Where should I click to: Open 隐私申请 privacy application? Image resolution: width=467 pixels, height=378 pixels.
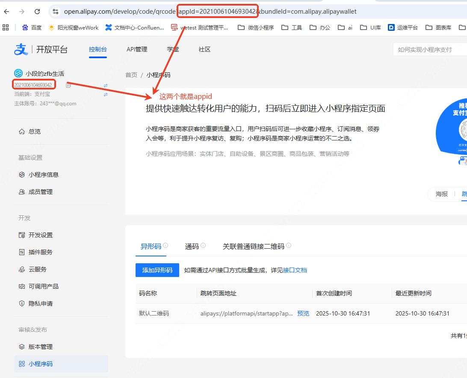(41, 303)
